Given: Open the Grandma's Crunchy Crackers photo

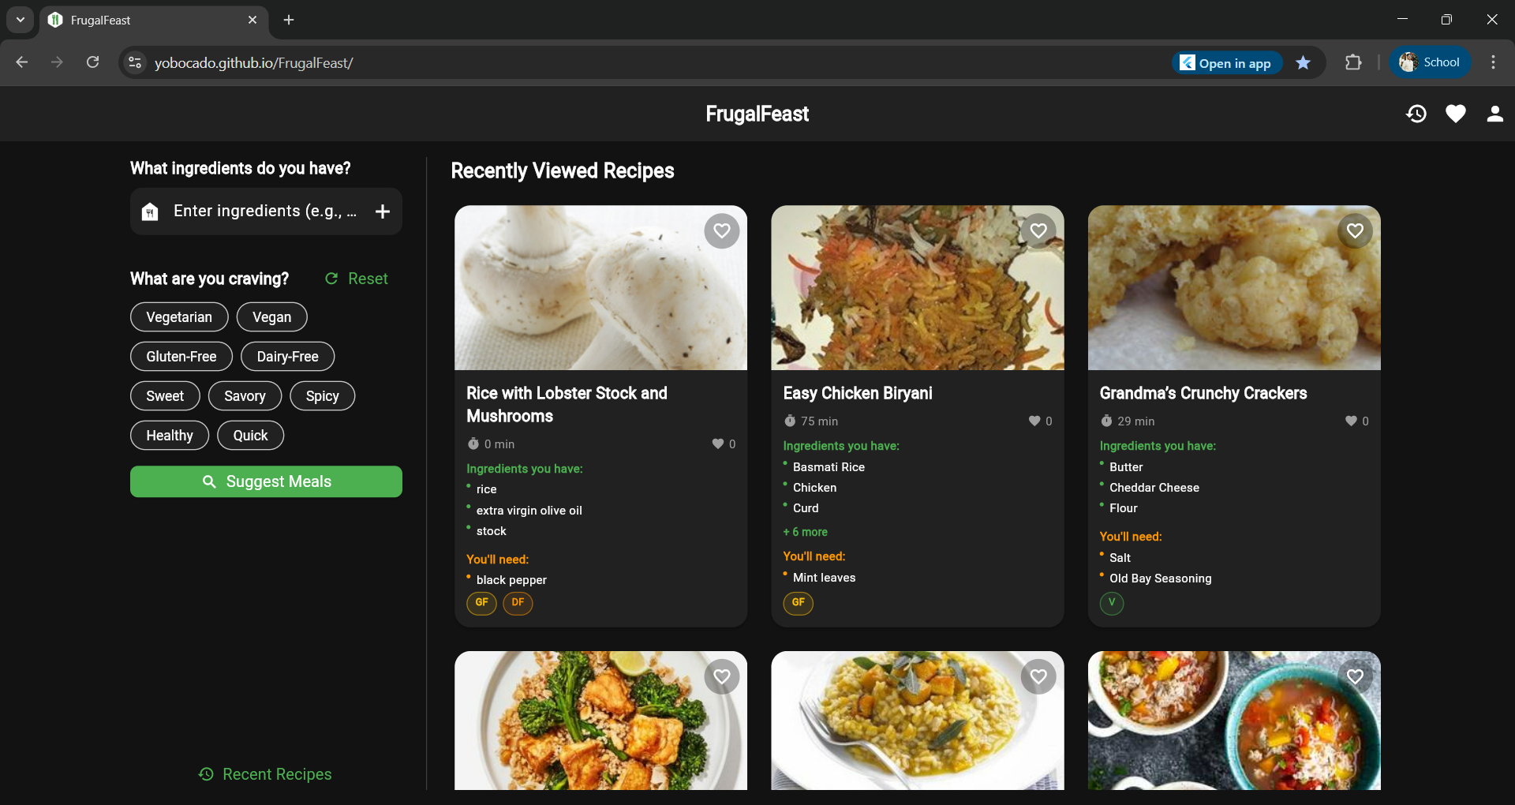Looking at the screenshot, I should tap(1234, 288).
